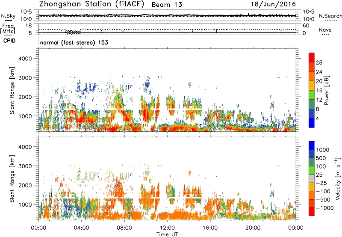
Task: Click '4000' on power panel range axis
Action: [25, 59]
